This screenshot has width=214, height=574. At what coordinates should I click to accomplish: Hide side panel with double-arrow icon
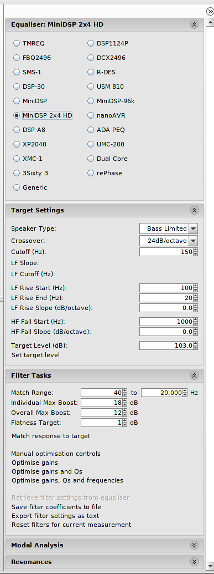[210, 11]
